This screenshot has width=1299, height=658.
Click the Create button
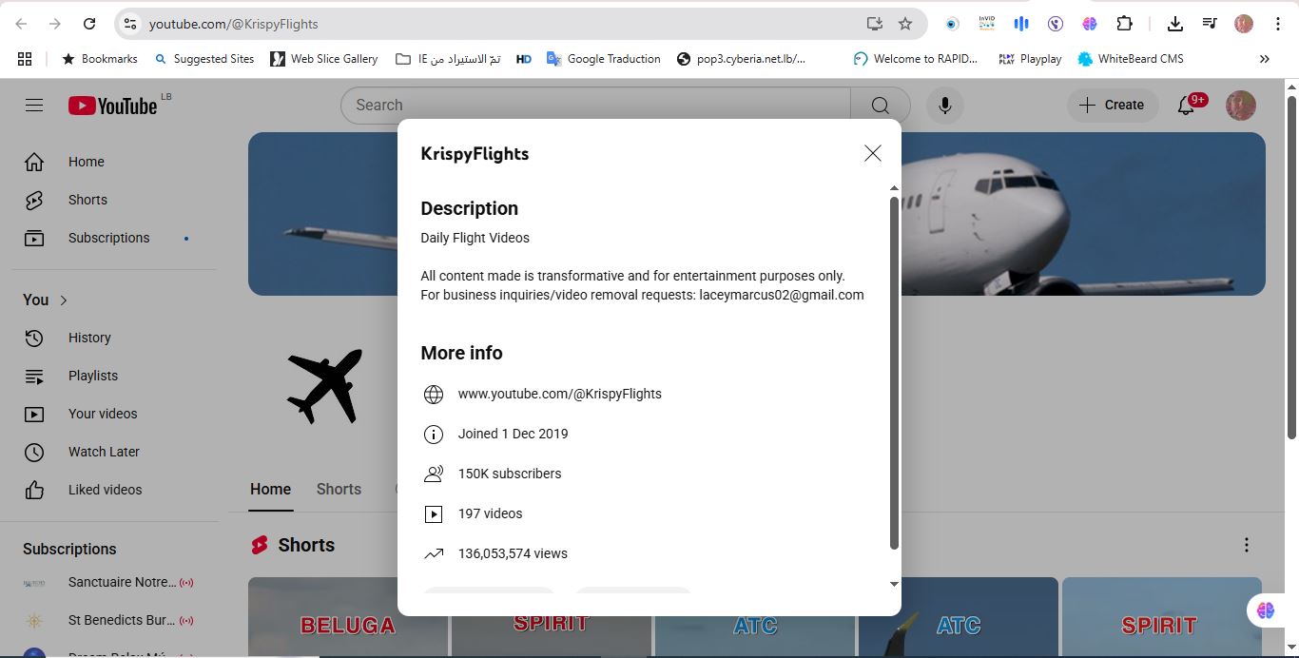(1112, 105)
